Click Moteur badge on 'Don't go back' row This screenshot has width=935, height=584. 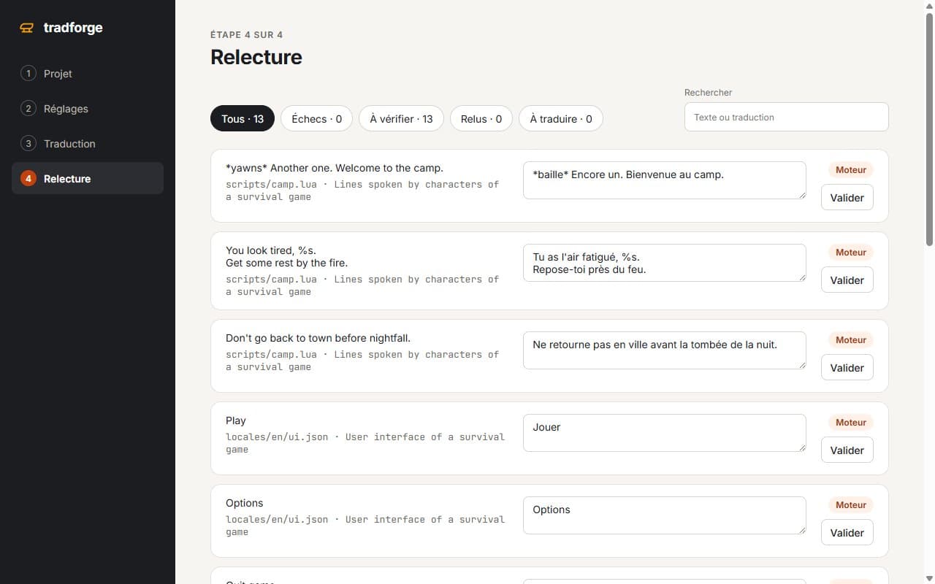pyautogui.click(x=851, y=340)
